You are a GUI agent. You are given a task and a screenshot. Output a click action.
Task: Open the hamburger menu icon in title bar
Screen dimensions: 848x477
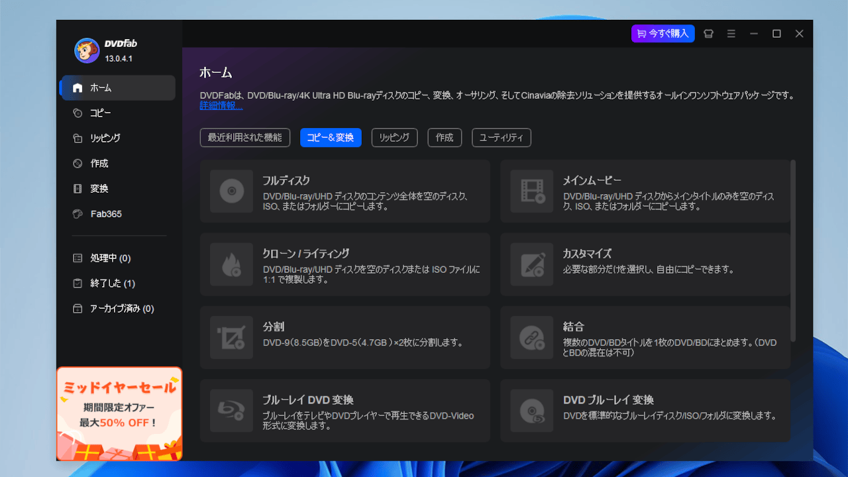731,34
